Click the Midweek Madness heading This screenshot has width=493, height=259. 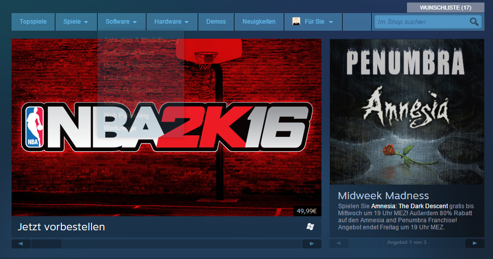click(x=383, y=196)
